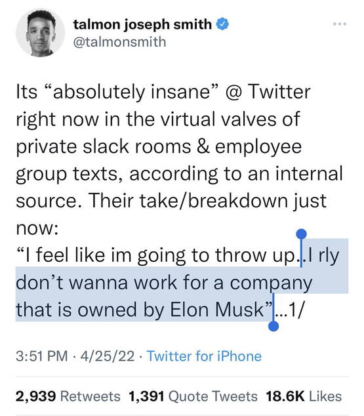The image size is (364, 416).
Task: Click the Twitter for iPhone source link
Action: tap(204, 356)
